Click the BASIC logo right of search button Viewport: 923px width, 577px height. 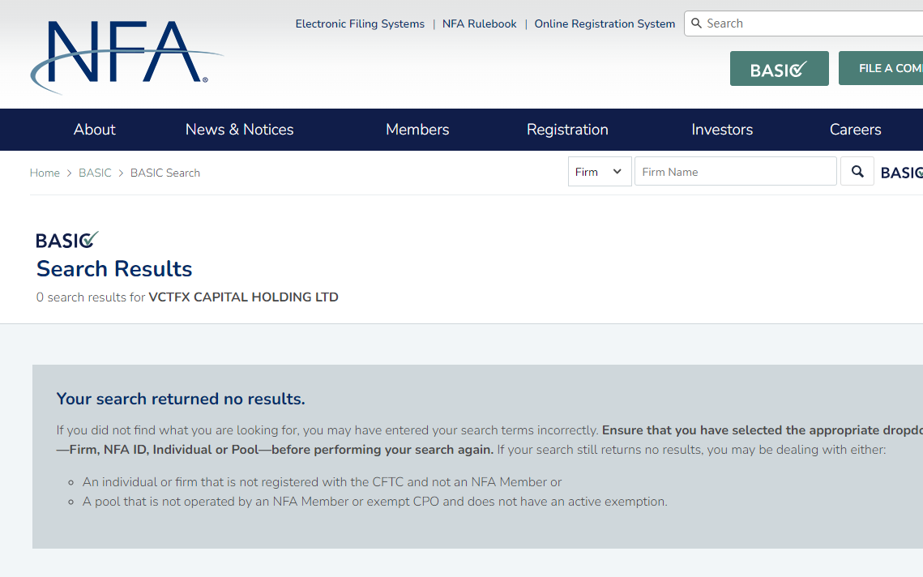902,172
